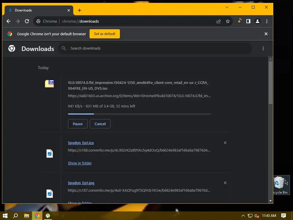
Task: Click the scrollbar up arrow
Action: [x=270, y=59]
